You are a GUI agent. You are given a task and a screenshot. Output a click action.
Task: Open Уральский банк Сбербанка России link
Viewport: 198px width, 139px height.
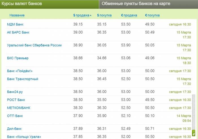[34, 45]
